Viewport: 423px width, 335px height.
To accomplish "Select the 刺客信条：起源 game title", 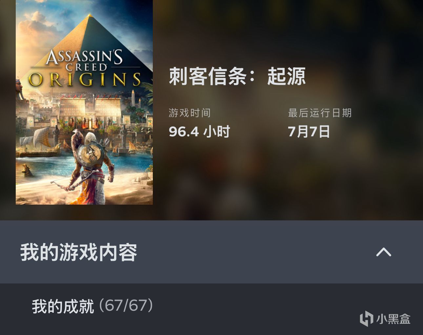I will tap(237, 76).
